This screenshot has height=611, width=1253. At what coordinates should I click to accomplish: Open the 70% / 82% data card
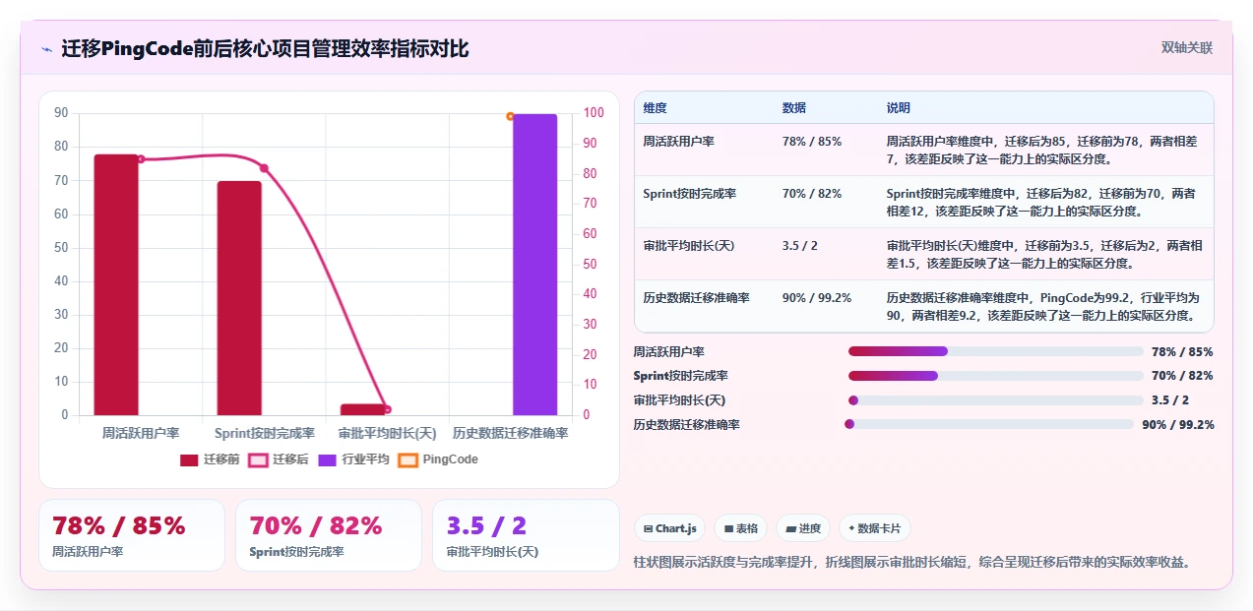[329, 535]
